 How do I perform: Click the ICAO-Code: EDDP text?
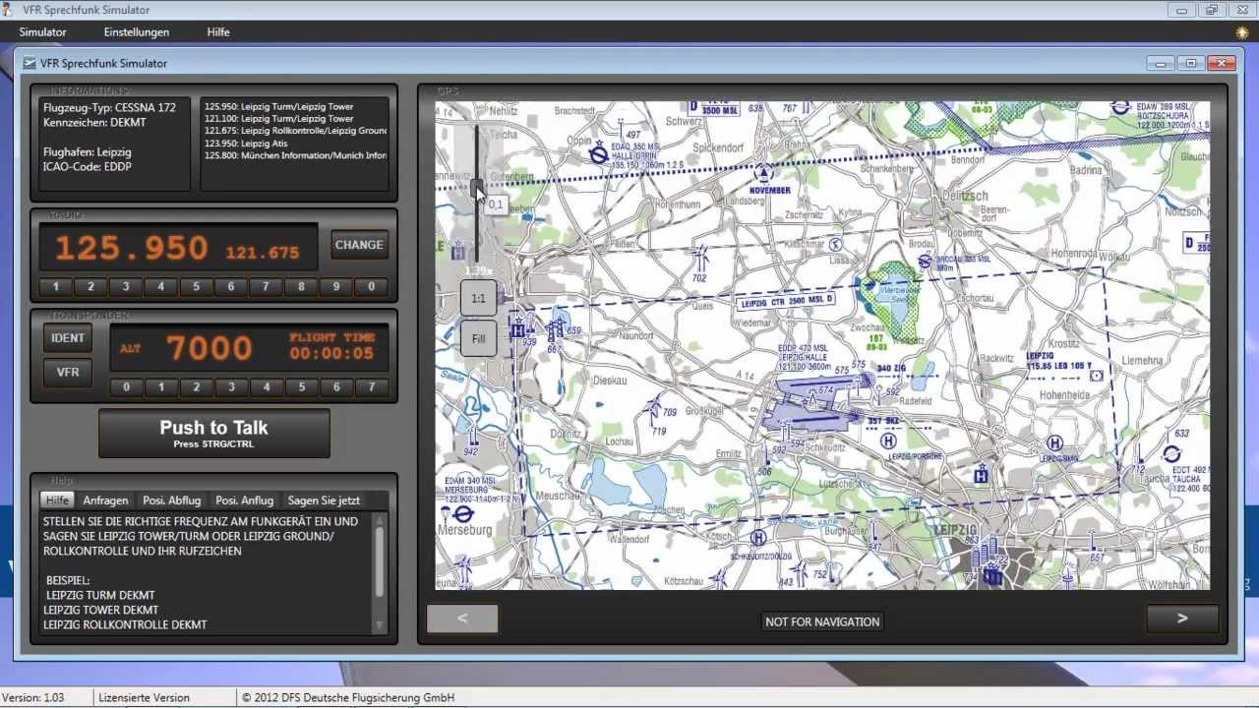(x=87, y=166)
